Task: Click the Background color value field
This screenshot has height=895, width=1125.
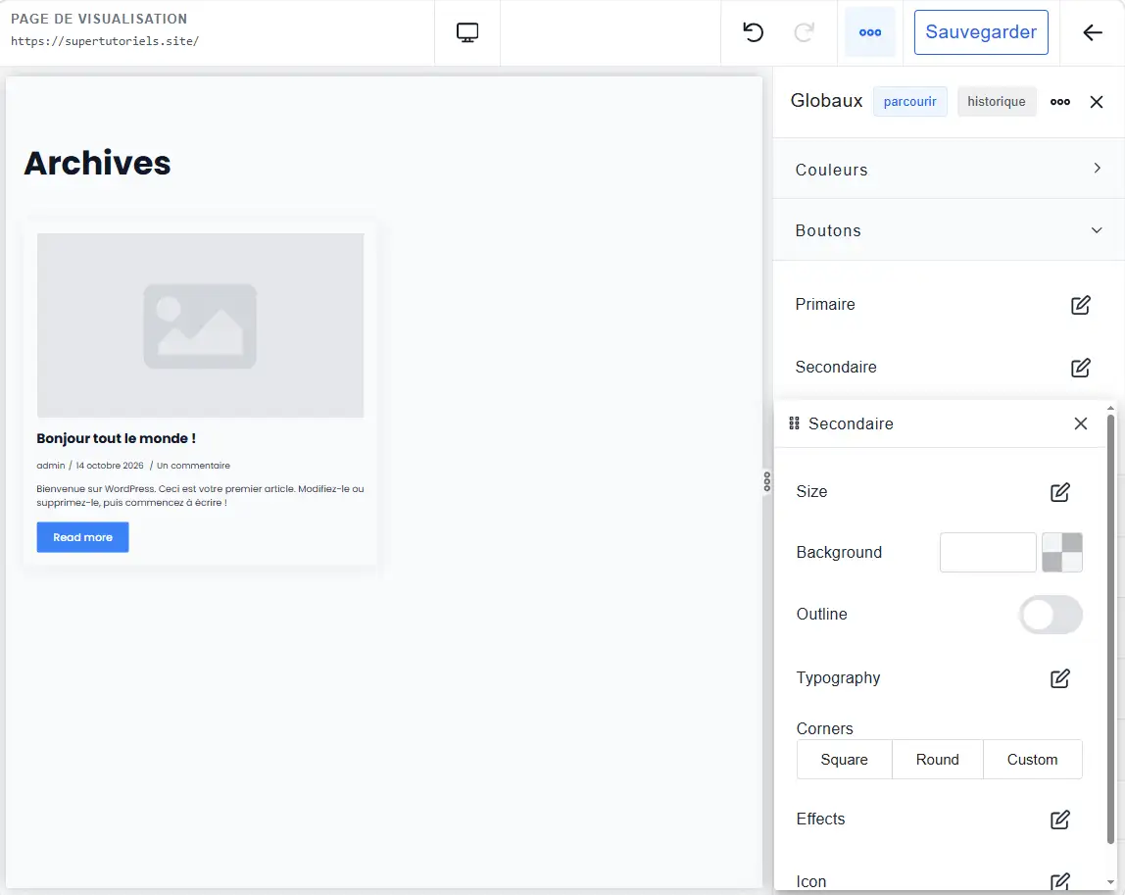Action: coord(988,553)
